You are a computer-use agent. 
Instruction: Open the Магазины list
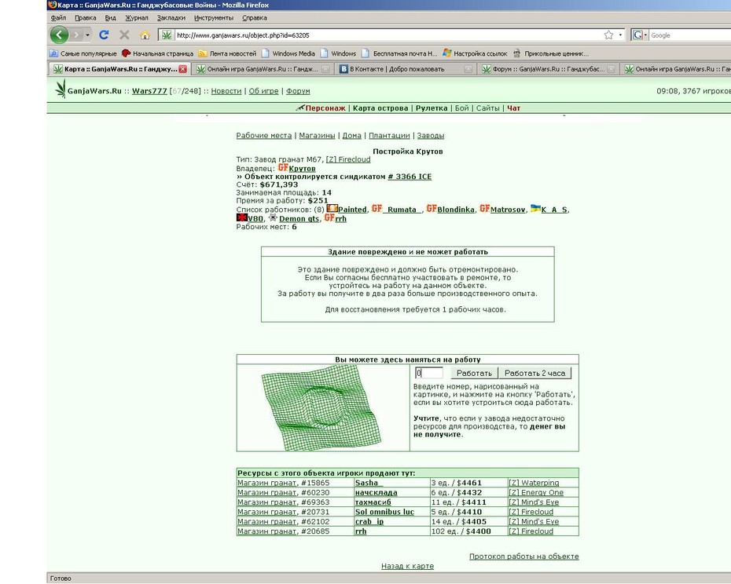coord(317,136)
